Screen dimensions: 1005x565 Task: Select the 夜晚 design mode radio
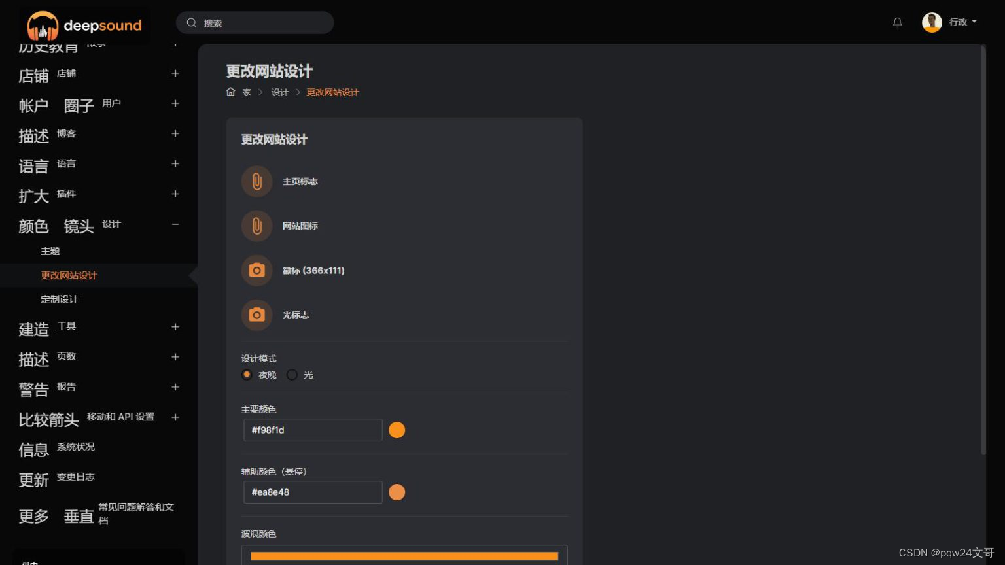247,375
